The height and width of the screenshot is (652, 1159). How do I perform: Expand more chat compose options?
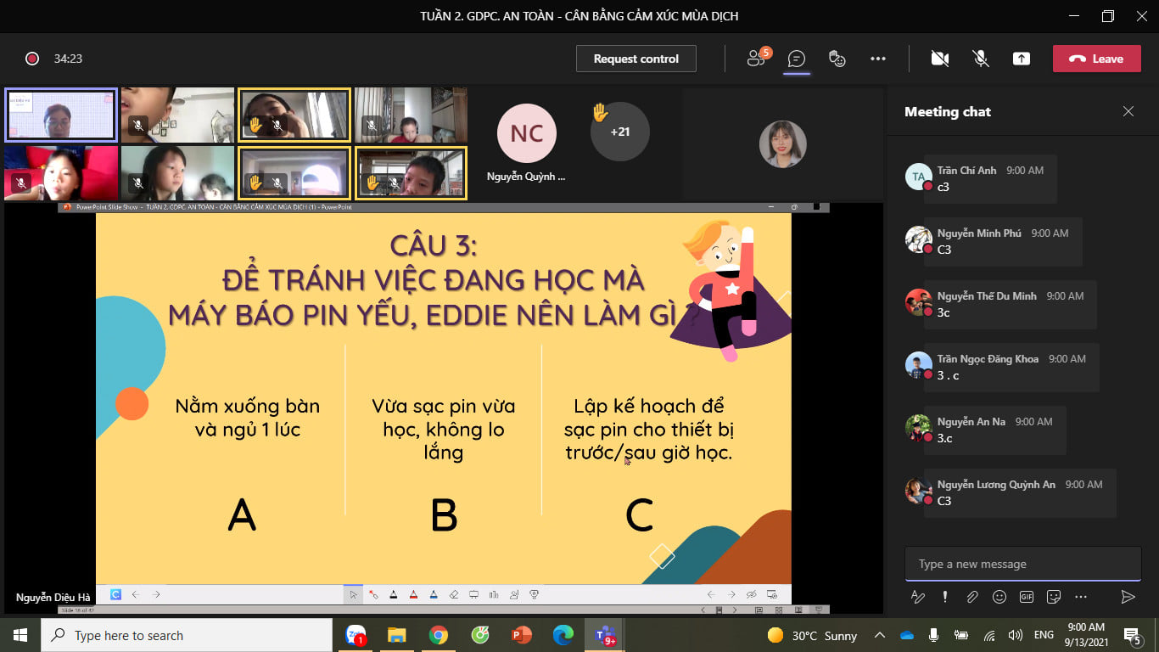coord(1080,597)
